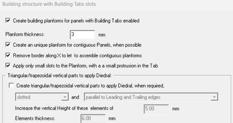Toggle the unique planform for contiguous Panels checkbox

(x=8, y=45)
